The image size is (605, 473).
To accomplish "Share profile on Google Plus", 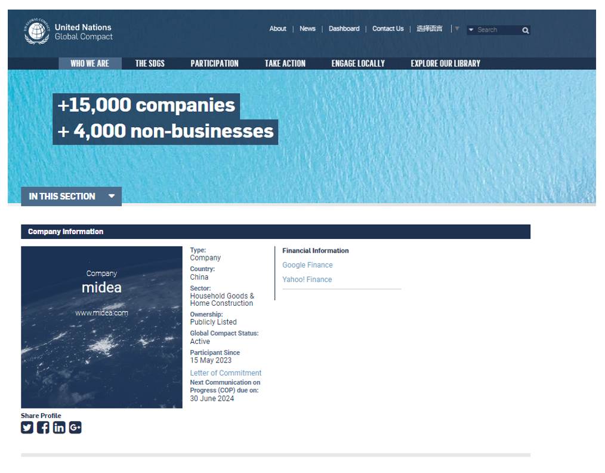I will pyautogui.click(x=75, y=428).
